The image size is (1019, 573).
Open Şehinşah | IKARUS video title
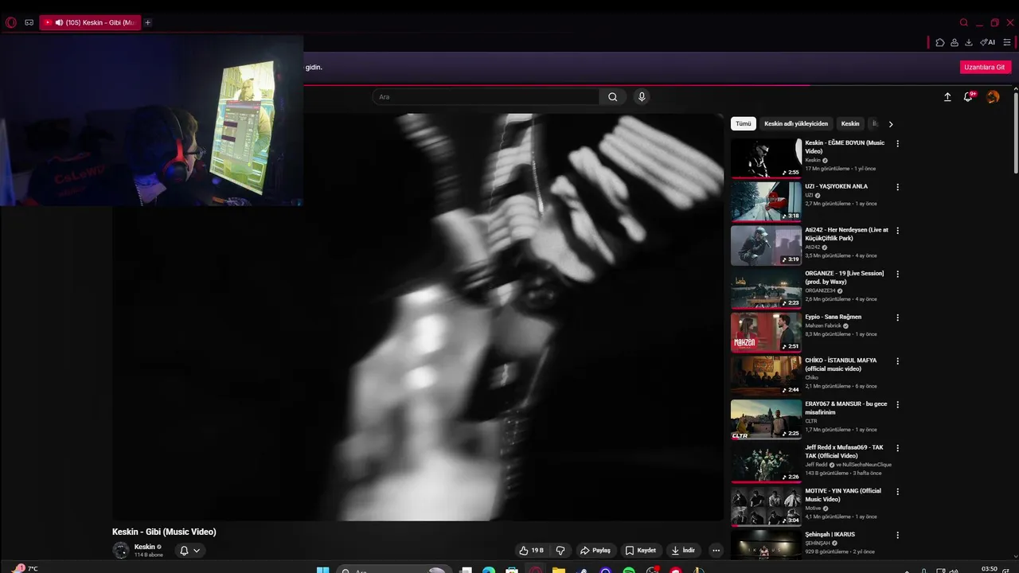830,534
